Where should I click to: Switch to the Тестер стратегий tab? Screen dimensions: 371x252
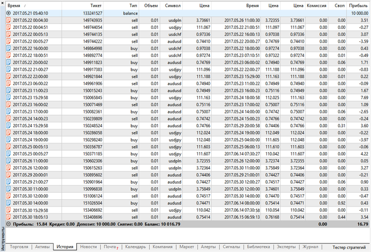click(347, 247)
